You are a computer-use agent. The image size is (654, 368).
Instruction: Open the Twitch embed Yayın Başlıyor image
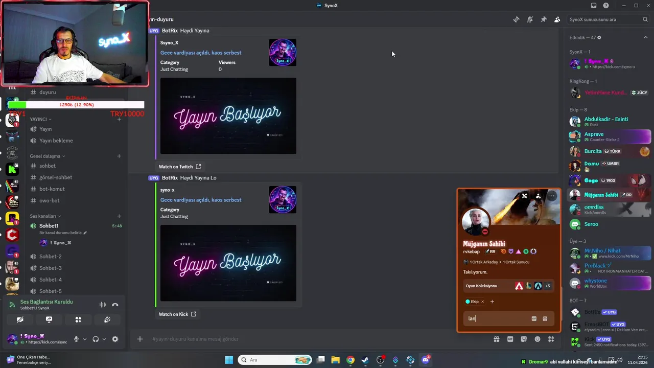[x=228, y=116]
